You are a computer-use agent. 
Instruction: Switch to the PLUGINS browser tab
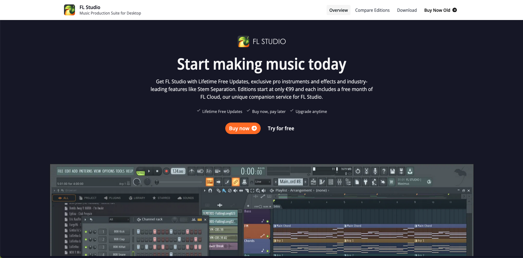(112, 198)
